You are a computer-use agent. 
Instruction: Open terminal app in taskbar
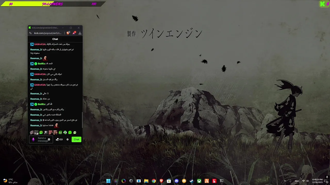pos(222,181)
